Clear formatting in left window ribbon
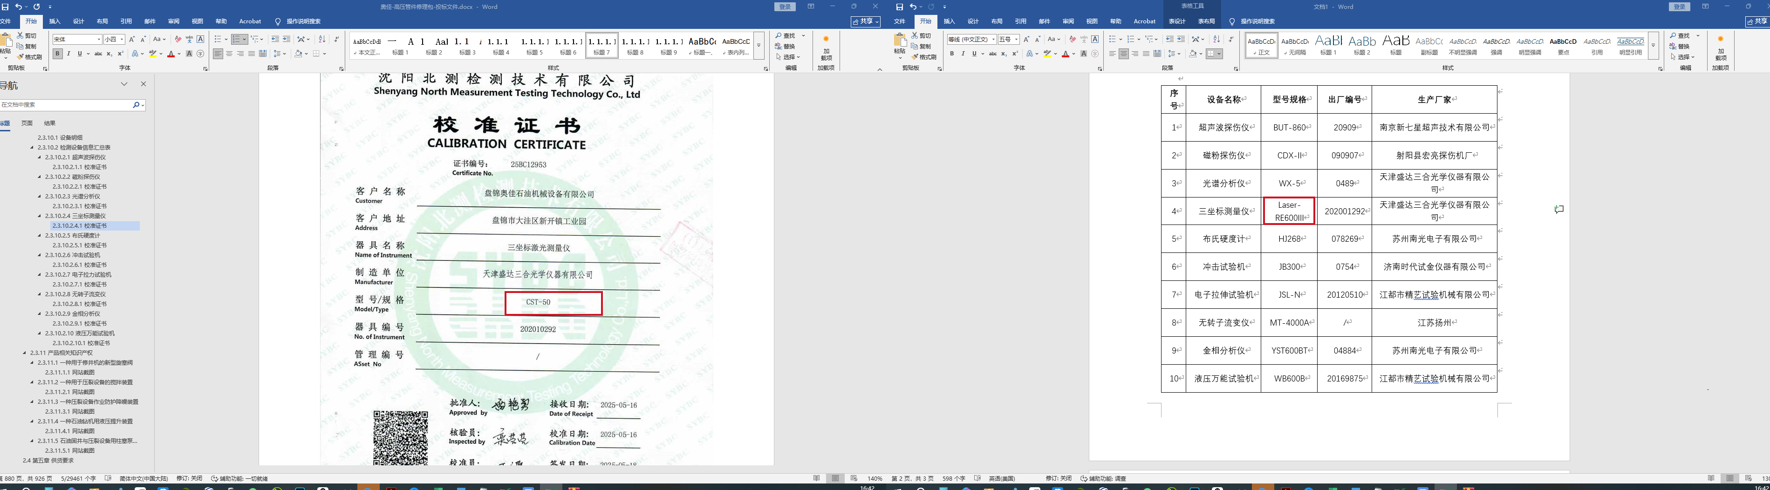This screenshot has height=490, width=1770. tap(178, 39)
